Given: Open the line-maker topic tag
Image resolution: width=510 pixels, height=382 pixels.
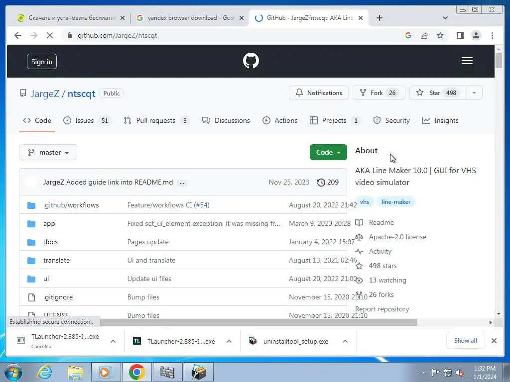Looking at the screenshot, I should 396,202.
